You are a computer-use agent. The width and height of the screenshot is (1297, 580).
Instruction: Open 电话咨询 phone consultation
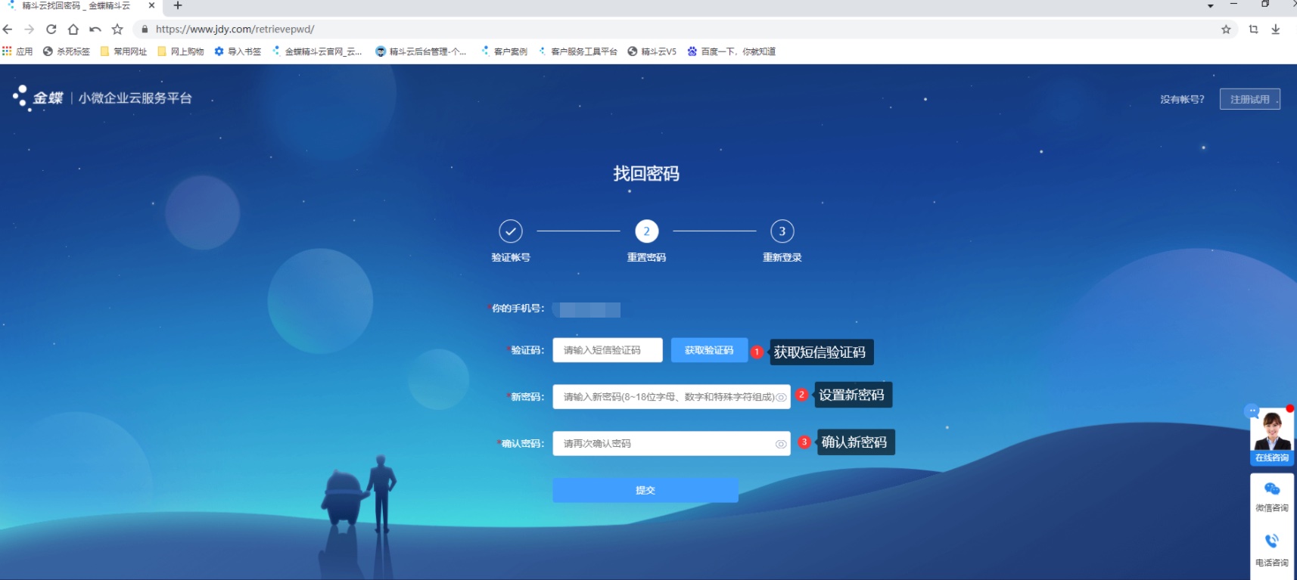pos(1272,550)
